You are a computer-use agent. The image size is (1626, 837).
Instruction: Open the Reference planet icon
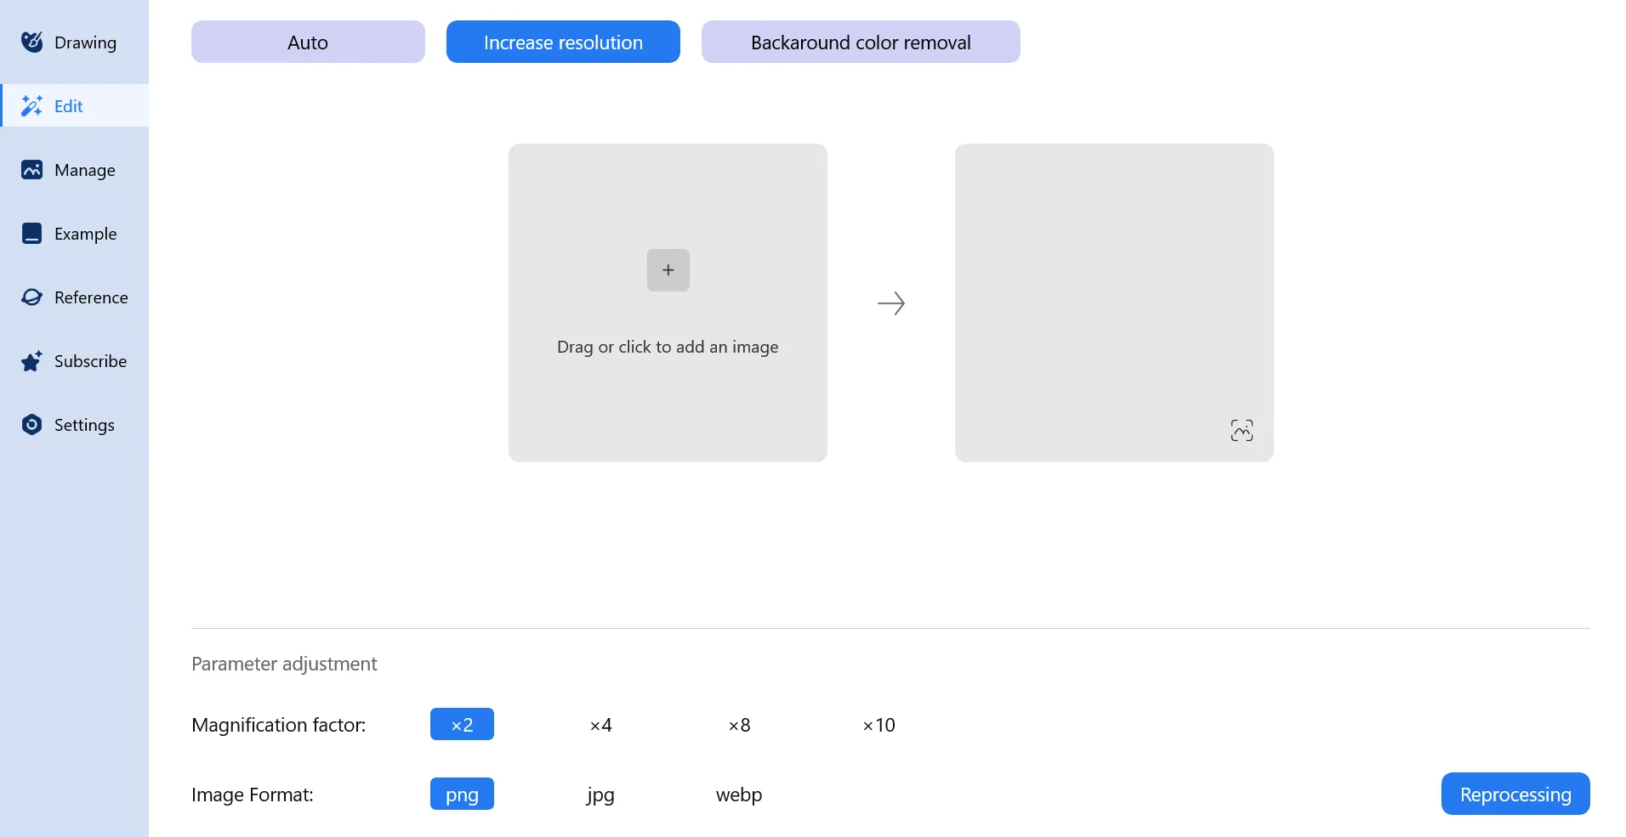click(x=31, y=297)
